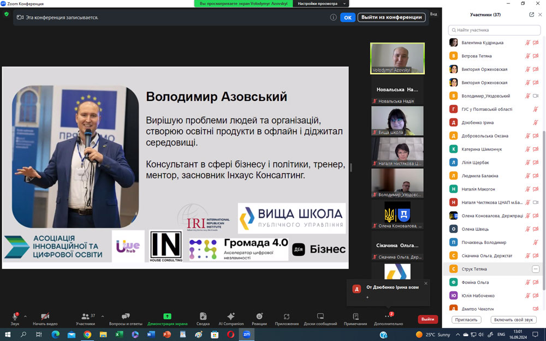This screenshot has height=341, width=546.
Task: Open Q&A (Вопросы и ответы) panel
Action: [126, 319]
